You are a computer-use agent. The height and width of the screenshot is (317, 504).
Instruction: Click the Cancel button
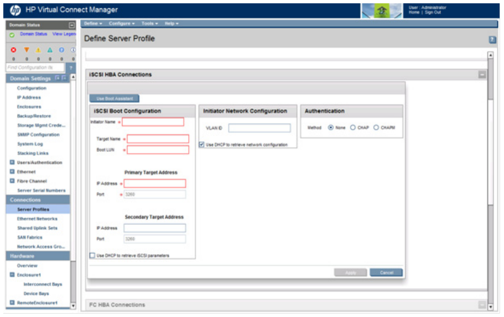(386, 273)
